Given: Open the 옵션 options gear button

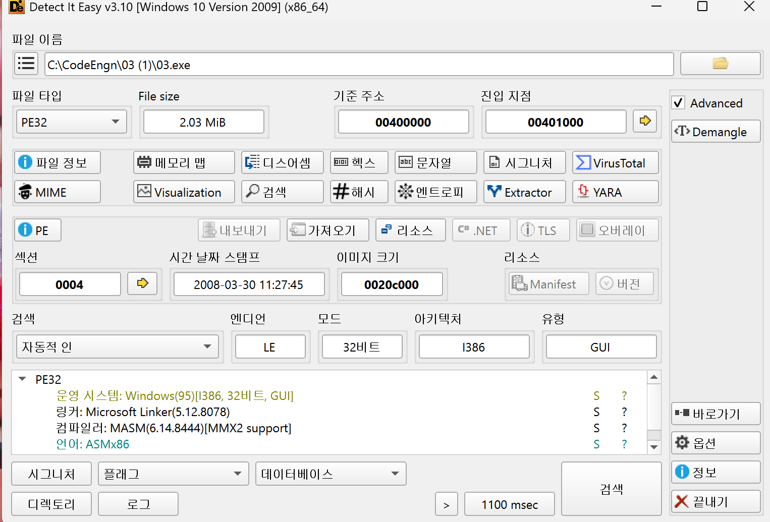Looking at the screenshot, I should click(x=716, y=443).
